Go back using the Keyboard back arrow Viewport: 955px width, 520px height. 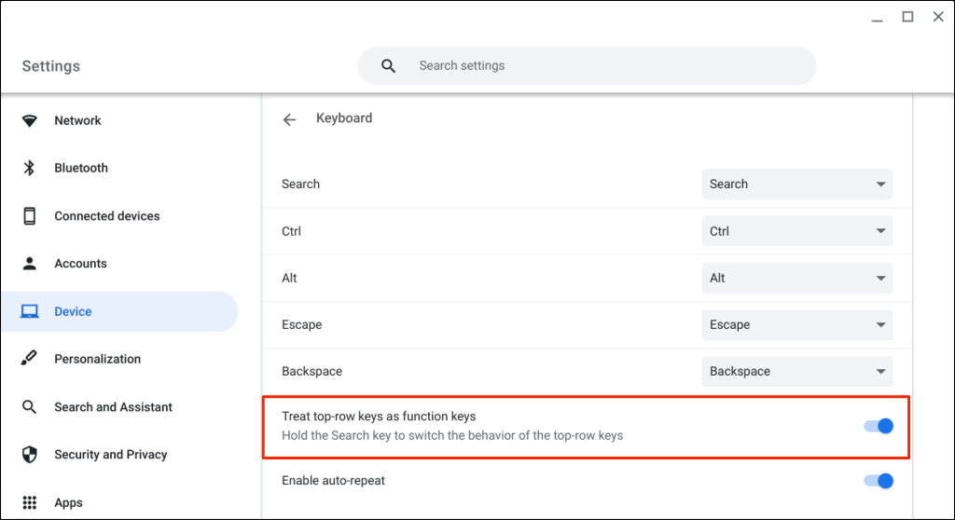[x=289, y=119]
